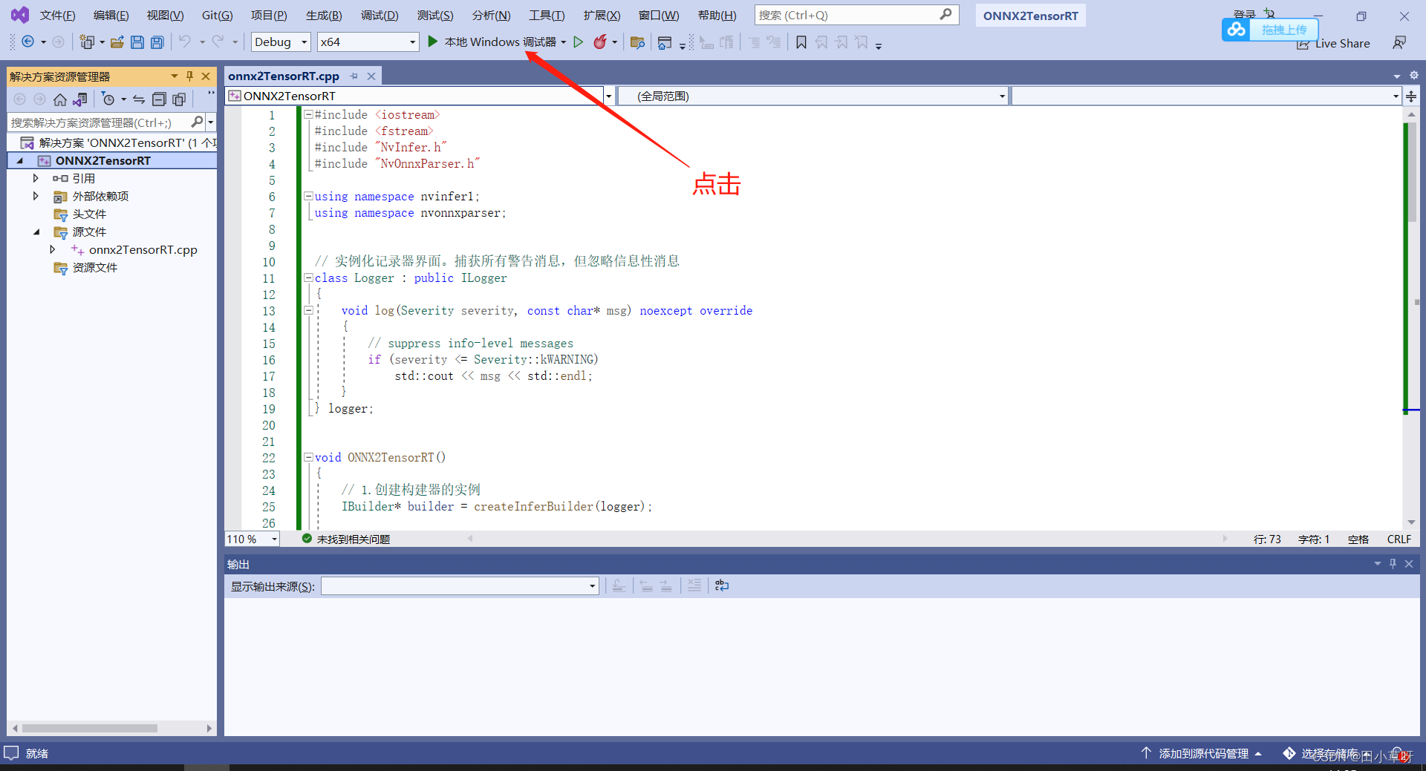
Task: Click the editor settings gear icon
Action: (1414, 75)
